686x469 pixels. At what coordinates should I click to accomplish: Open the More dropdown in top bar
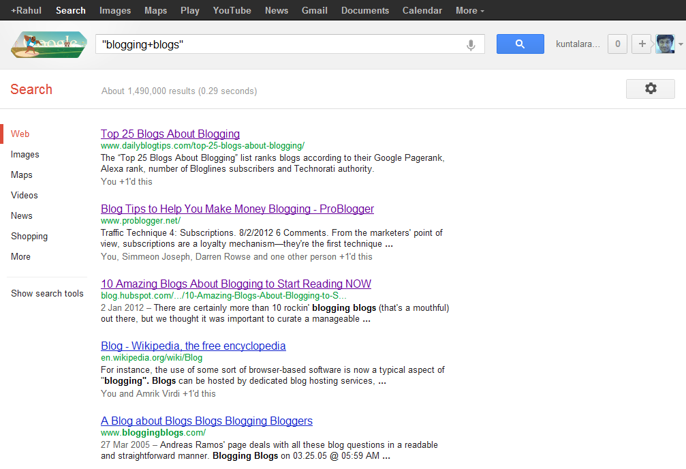pos(470,10)
